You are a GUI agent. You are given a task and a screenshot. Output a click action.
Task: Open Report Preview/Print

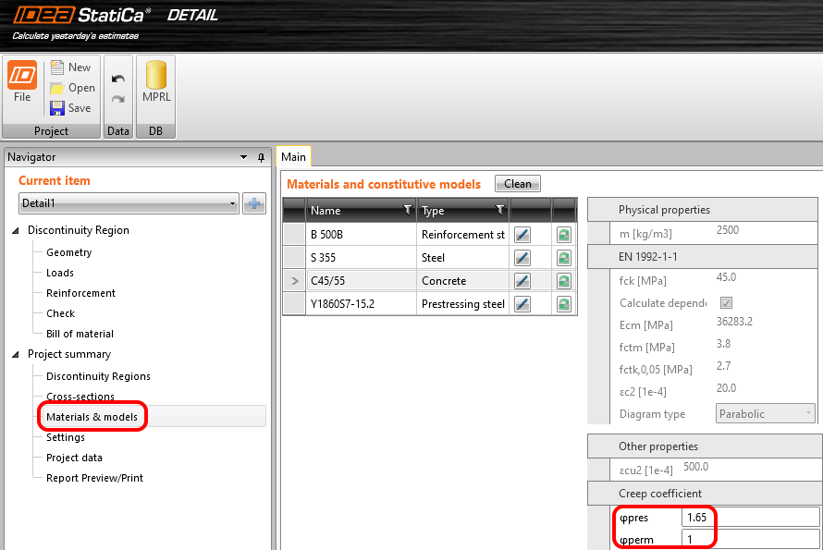click(x=94, y=478)
